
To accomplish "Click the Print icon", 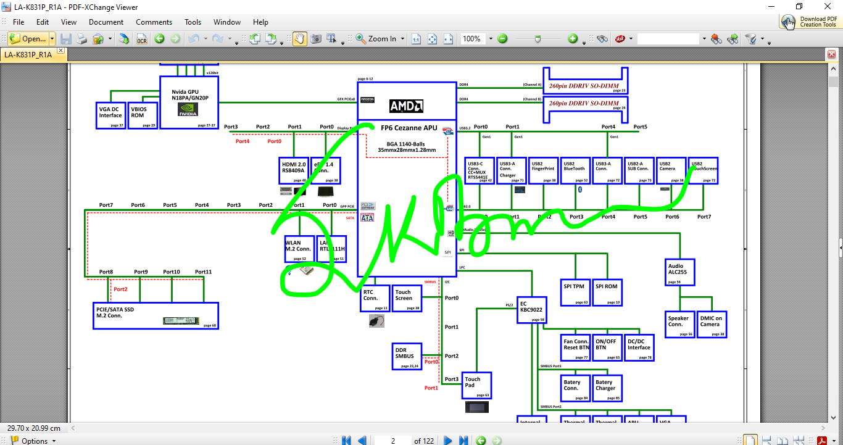I will coord(82,39).
